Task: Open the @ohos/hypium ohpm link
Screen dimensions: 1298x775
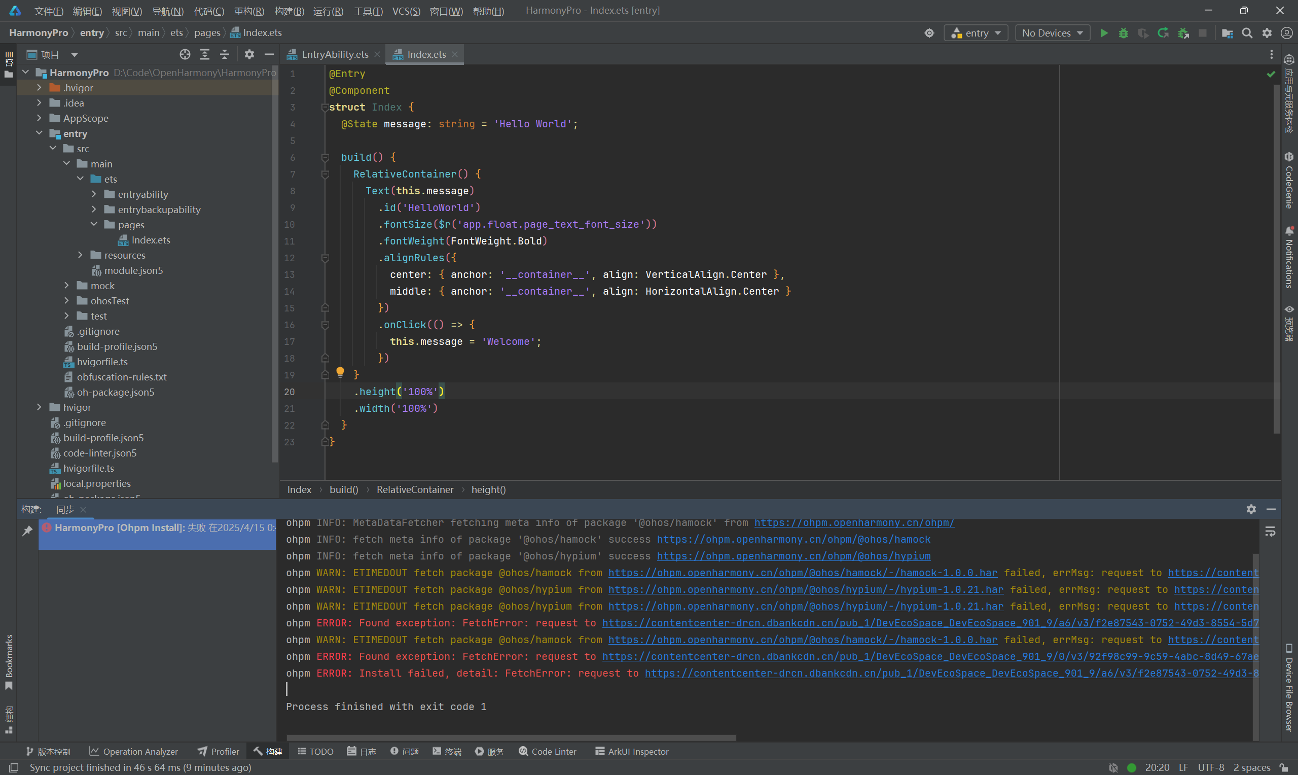Action: [x=794, y=556]
